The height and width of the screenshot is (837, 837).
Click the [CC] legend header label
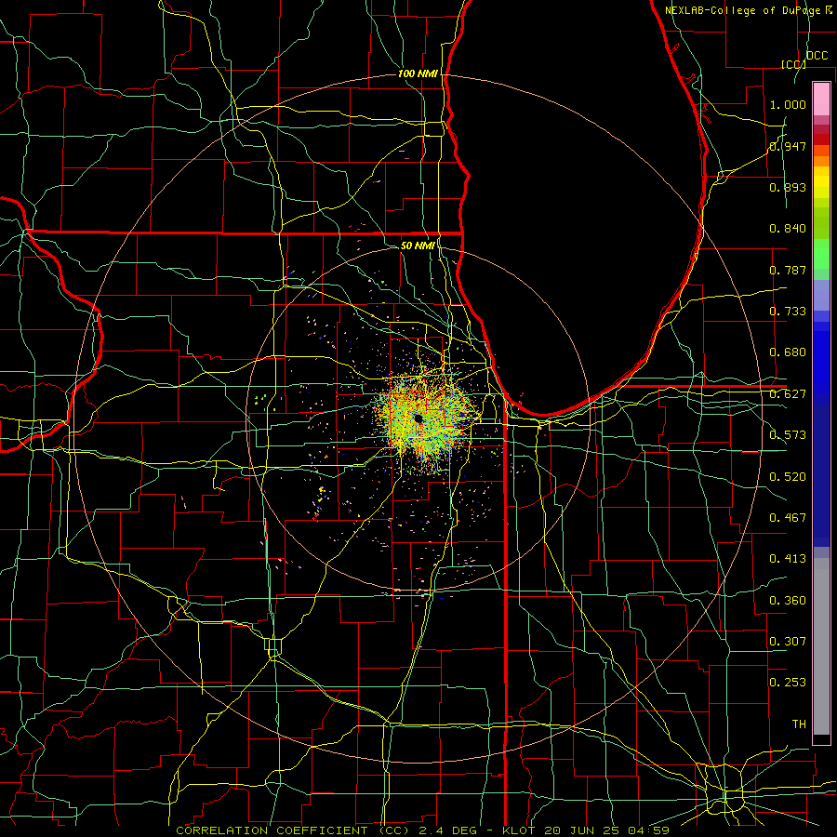click(x=793, y=64)
